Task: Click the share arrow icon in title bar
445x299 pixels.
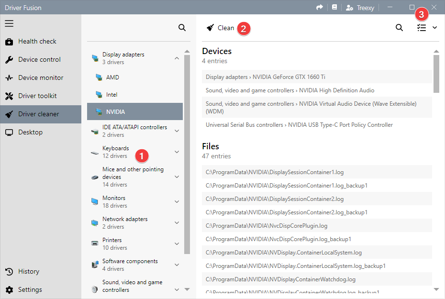Action: (320, 7)
